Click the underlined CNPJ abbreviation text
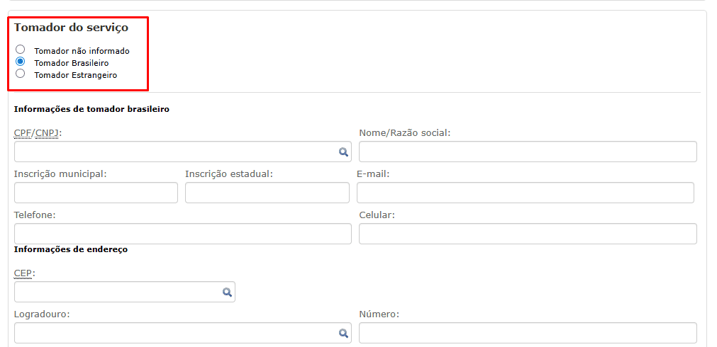Viewport: 717px width, 347px height. (x=47, y=133)
